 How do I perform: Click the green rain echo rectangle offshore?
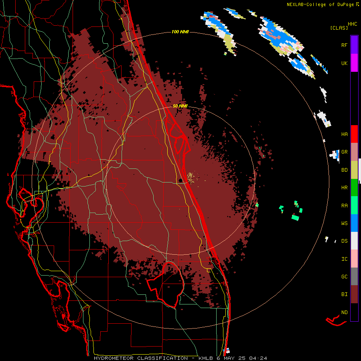click(x=295, y=217)
